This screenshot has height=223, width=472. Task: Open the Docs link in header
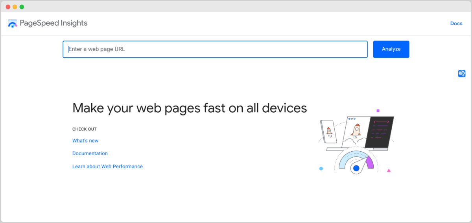click(456, 24)
